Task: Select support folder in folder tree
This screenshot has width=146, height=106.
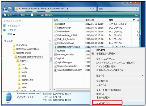Action: click(24, 61)
